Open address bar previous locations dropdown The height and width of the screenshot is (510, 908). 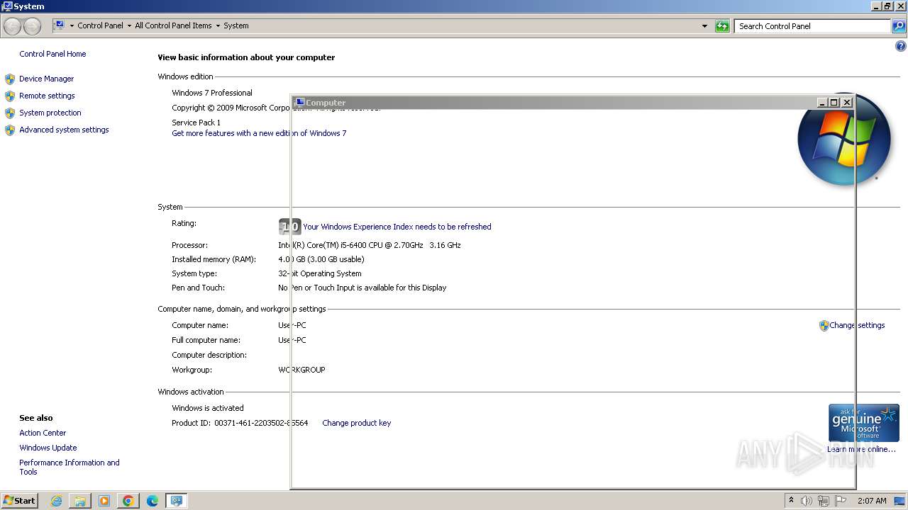click(704, 26)
